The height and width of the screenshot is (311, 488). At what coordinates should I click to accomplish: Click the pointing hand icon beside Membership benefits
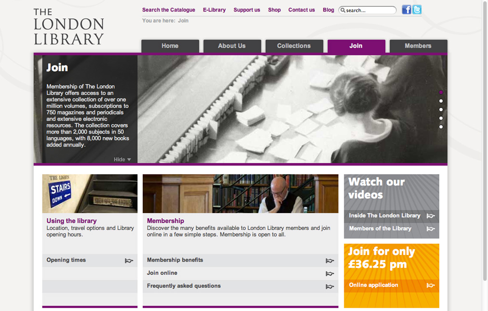click(330, 260)
